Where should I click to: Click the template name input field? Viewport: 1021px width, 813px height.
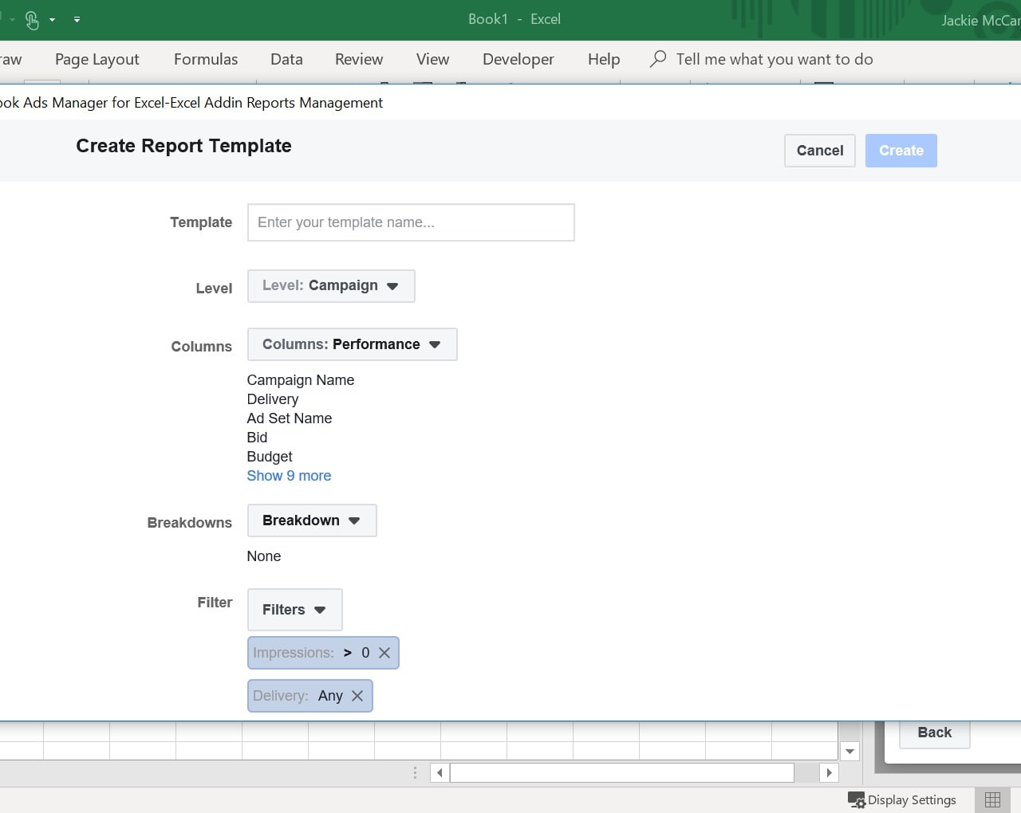pyautogui.click(x=411, y=222)
